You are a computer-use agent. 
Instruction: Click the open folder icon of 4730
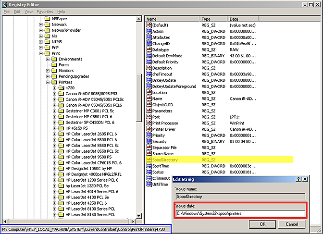coord(61,88)
